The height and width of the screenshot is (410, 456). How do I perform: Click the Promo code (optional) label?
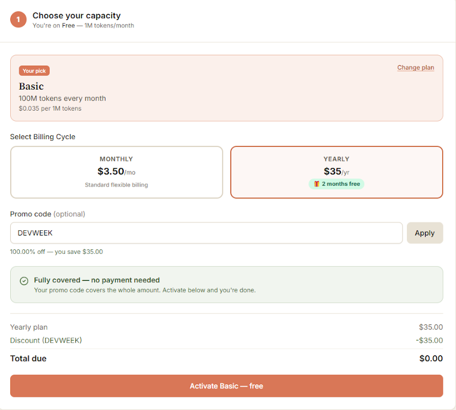click(x=47, y=214)
